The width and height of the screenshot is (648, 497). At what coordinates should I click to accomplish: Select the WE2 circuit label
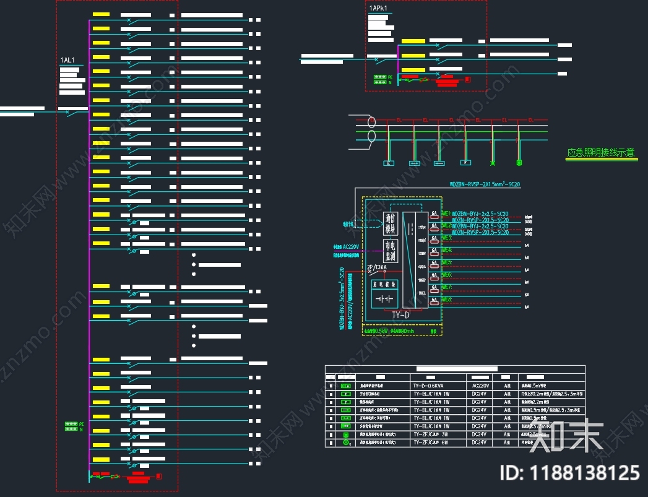pyautogui.click(x=446, y=225)
